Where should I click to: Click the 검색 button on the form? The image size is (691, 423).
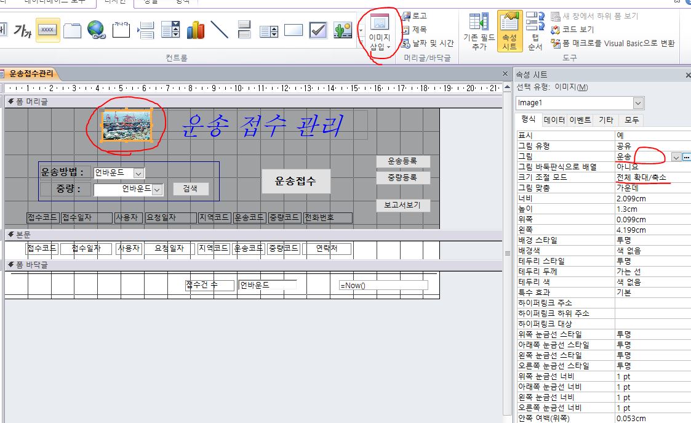tap(190, 188)
